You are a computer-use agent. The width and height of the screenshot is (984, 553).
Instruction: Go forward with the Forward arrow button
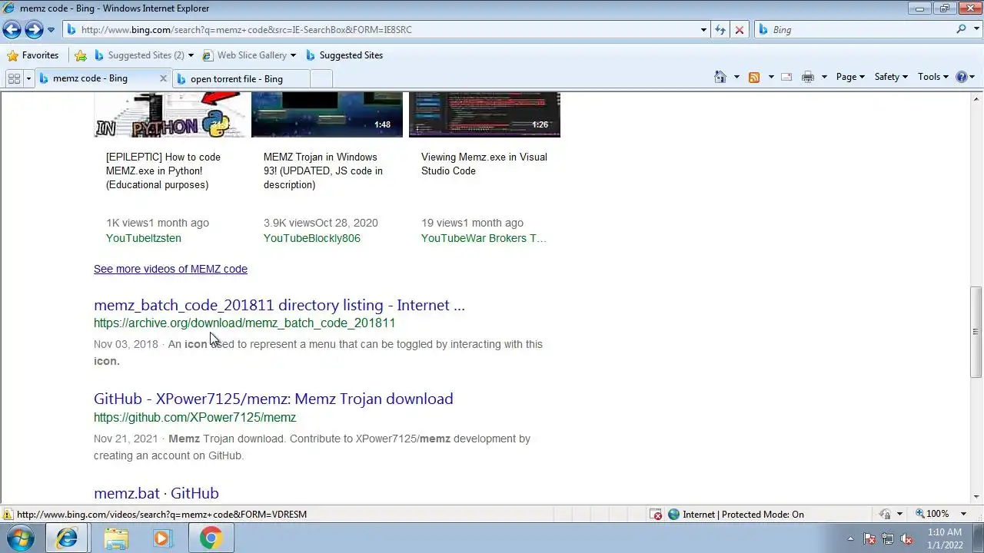click(34, 30)
